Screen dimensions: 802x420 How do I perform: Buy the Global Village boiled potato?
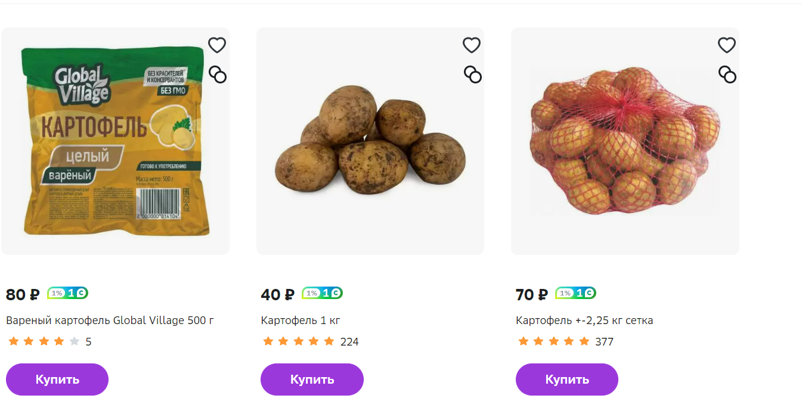click(57, 379)
